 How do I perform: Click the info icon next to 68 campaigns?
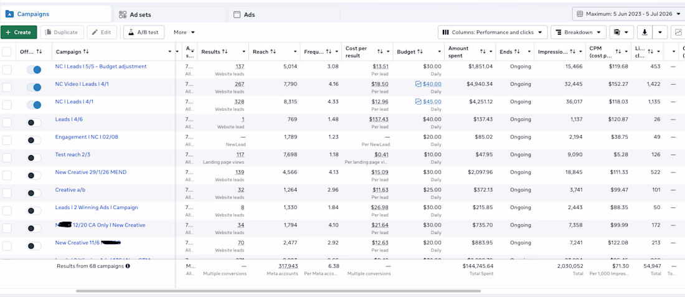pos(128,265)
